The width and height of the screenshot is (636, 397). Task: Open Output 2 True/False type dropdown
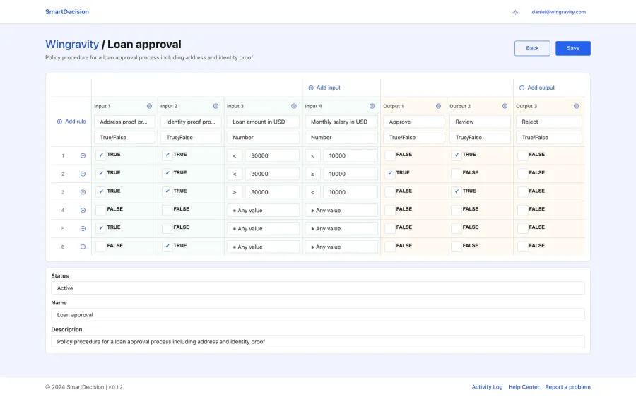coord(480,138)
